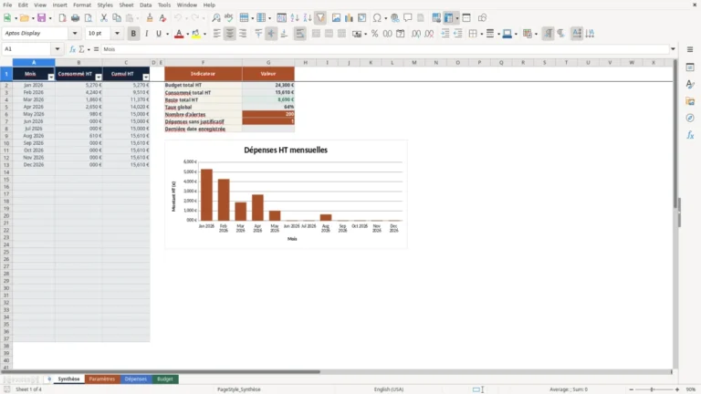Screen dimensions: 701x394
Task: Open the Data menu
Action: [x=145, y=5]
